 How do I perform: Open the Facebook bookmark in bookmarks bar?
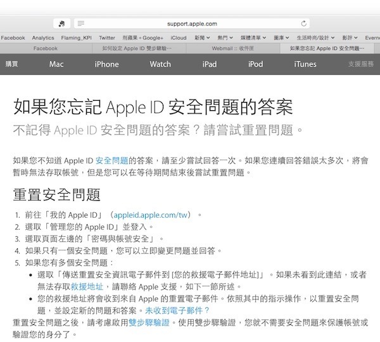(13, 38)
